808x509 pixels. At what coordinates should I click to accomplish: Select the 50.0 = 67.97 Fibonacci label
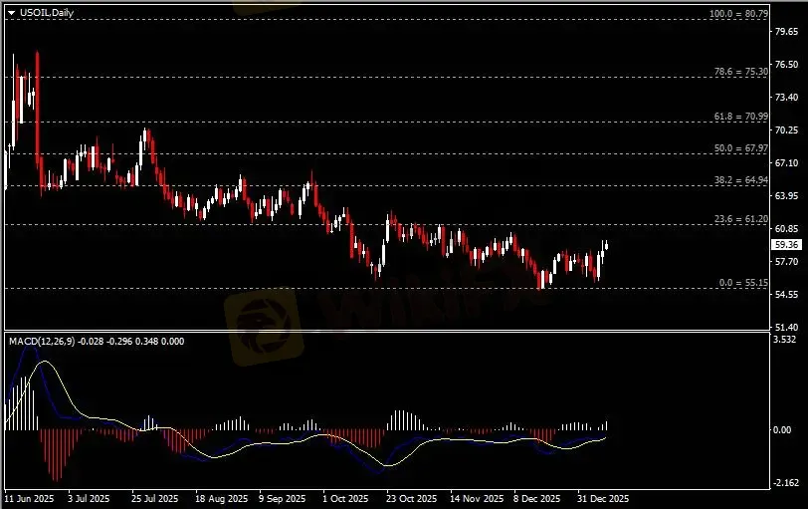coord(741,148)
